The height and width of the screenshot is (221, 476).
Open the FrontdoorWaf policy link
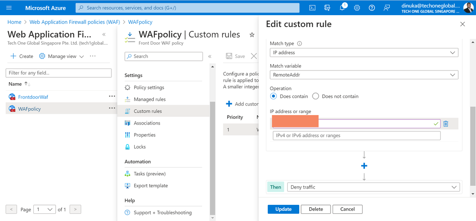click(33, 97)
